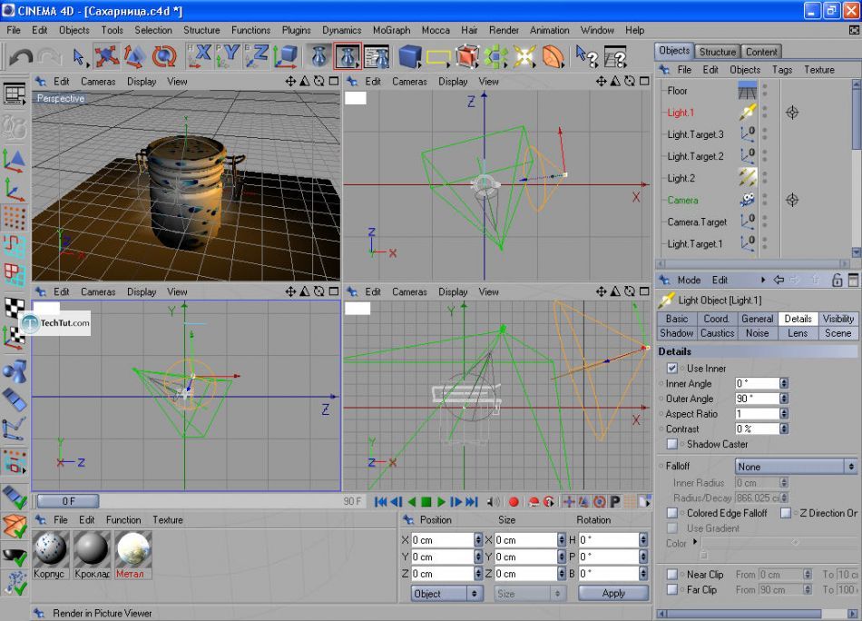
Task: Open the Visibility tab in light attributes
Action: pos(838,319)
